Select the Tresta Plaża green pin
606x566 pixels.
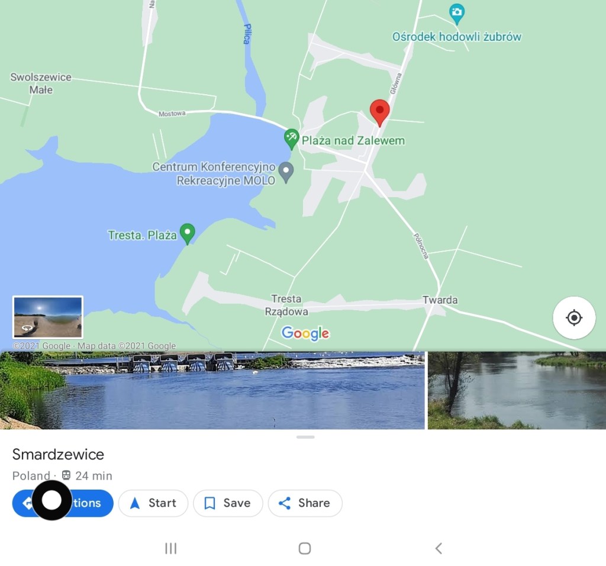(x=188, y=234)
